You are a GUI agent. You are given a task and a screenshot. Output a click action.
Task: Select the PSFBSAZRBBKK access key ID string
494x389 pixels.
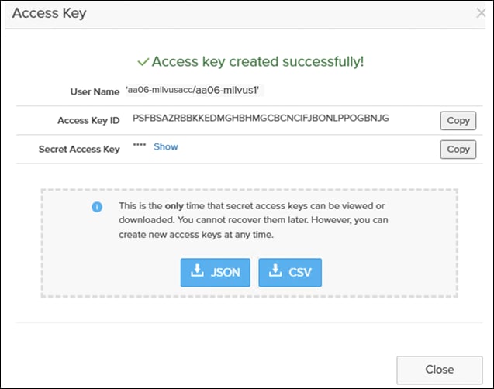(261, 118)
